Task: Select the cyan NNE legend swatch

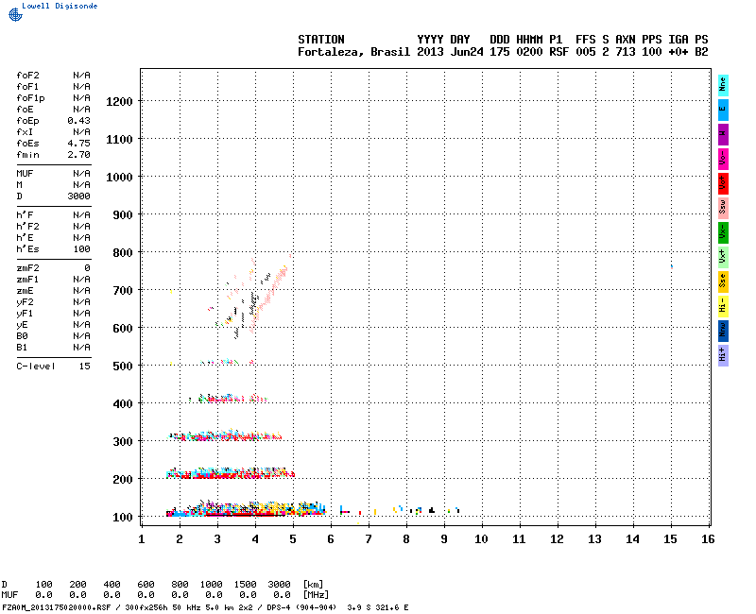Action: (723, 86)
